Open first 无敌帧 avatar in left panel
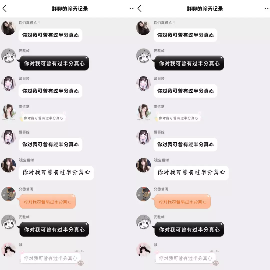Screen dimensions: 270x270 pos(8,55)
